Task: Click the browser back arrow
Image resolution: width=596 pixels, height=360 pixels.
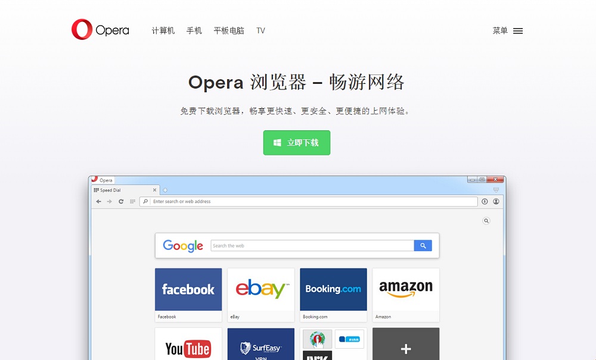Action: click(x=99, y=202)
